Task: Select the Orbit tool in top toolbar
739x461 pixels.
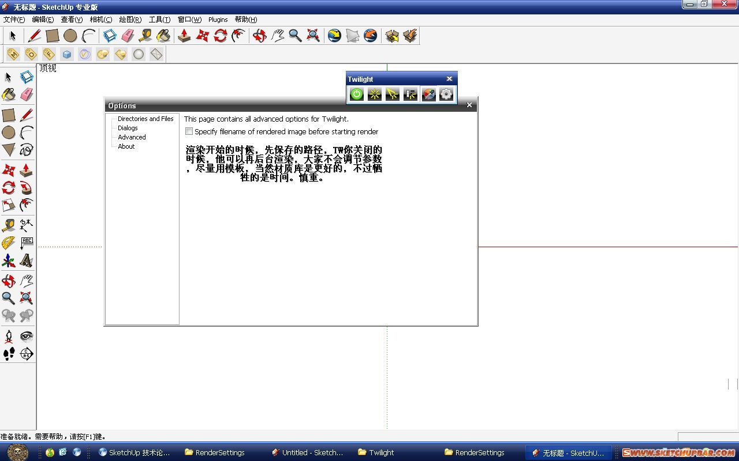Action: click(259, 36)
